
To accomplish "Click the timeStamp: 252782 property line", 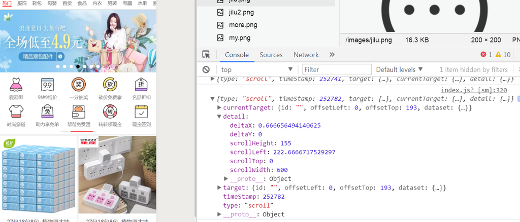I will pyautogui.click(x=254, y=197).
